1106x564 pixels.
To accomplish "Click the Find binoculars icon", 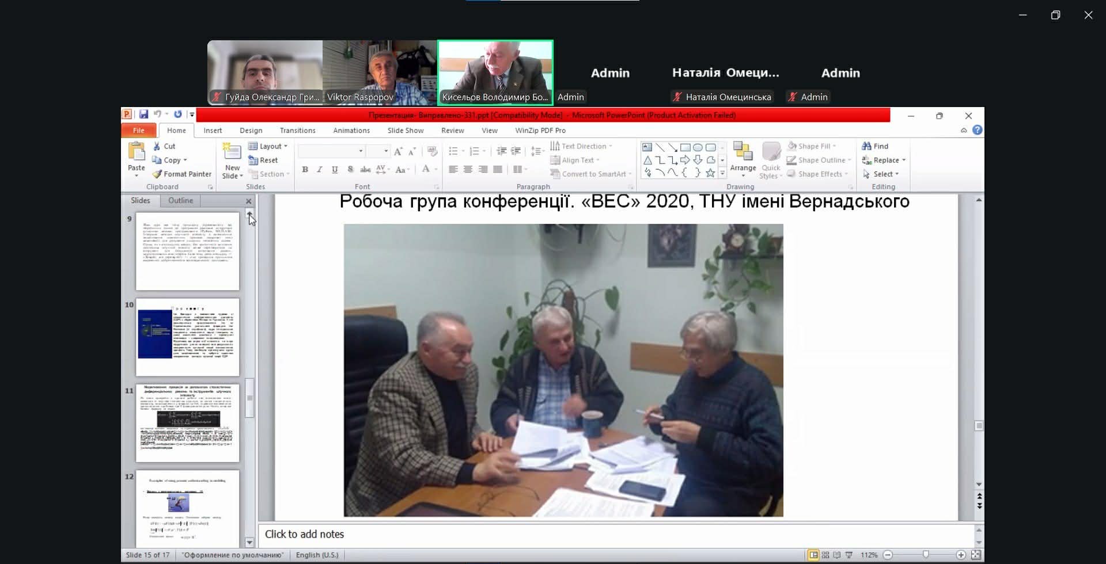I will (x=866, y=146).
